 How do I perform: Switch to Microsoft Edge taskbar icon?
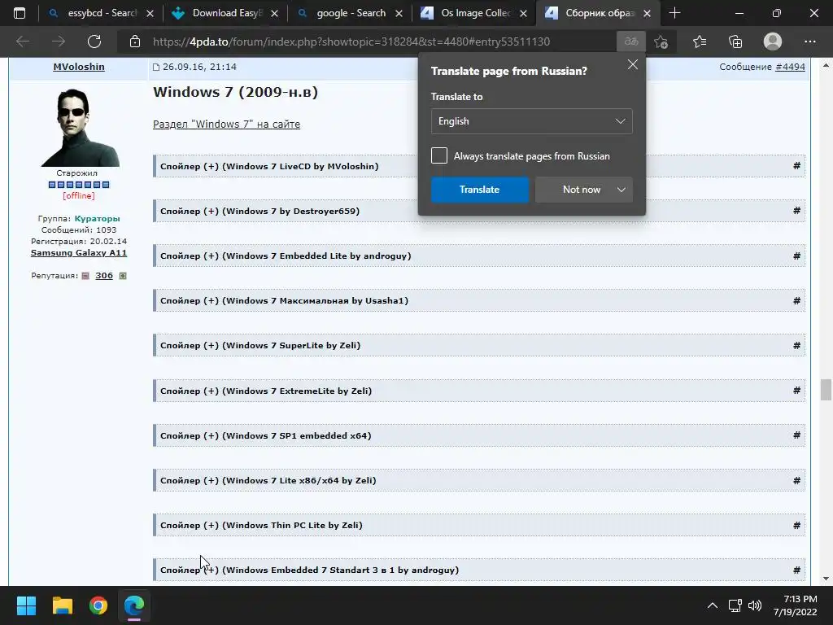pyautogui.click(x=134, y=605)
